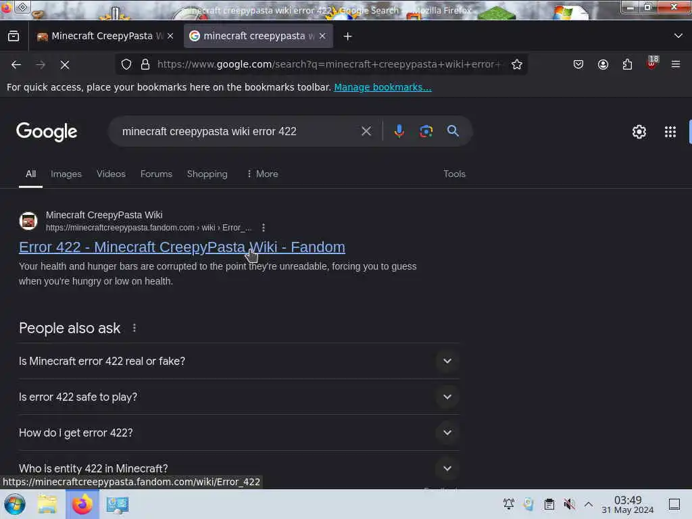Open the Start menu
Viewport: 692px width, 519px height.
pyautogui.click(x=15, y=504)
